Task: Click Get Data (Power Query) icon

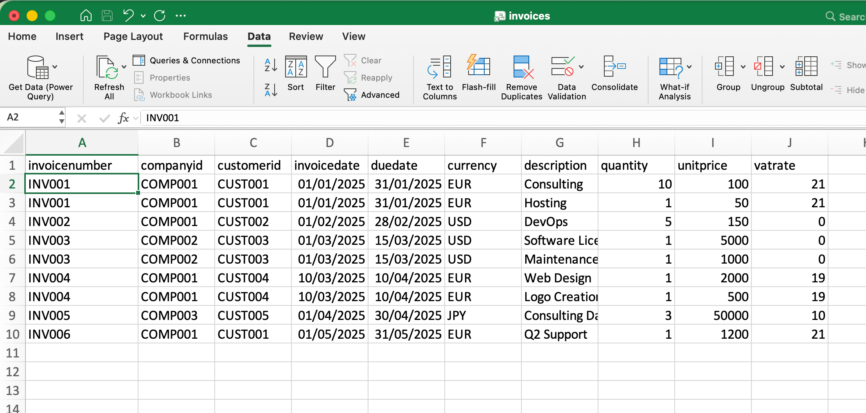Action: 38,67
